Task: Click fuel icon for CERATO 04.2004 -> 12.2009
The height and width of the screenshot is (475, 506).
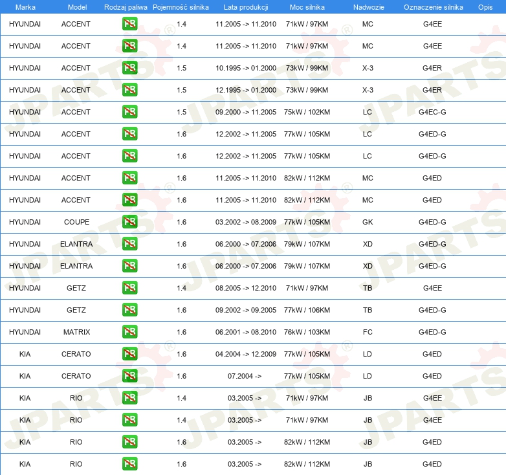Action: [129, 354]
